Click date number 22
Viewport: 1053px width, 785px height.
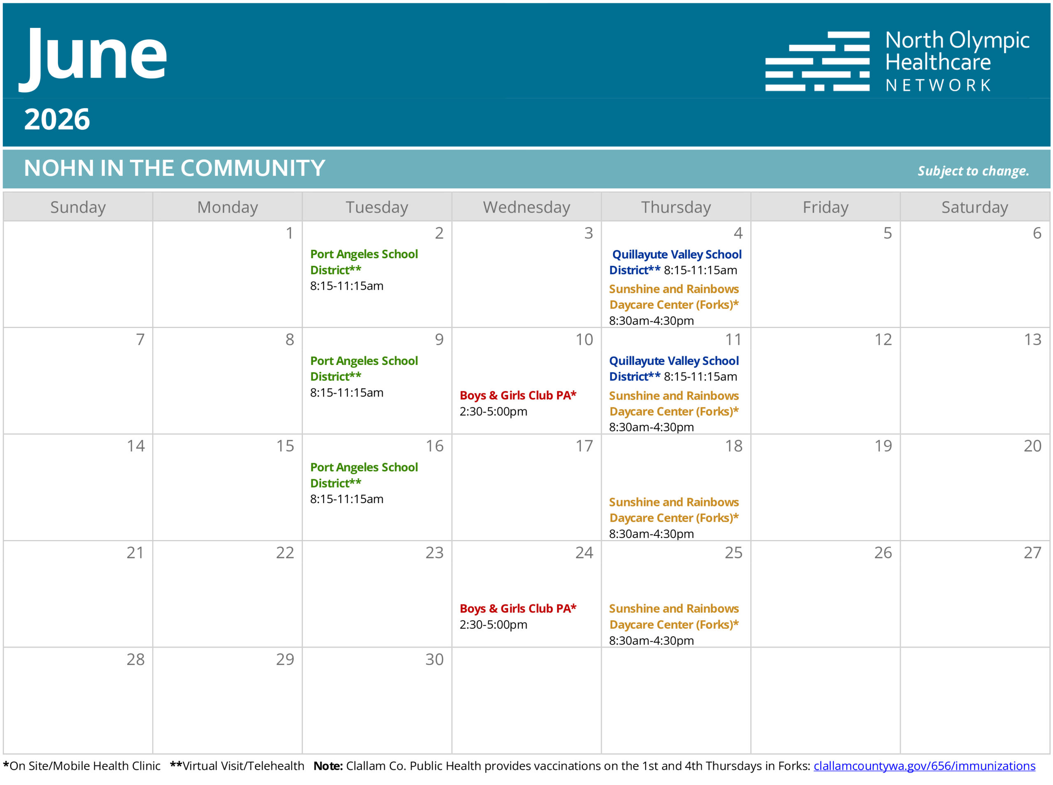tap(285, 552)
